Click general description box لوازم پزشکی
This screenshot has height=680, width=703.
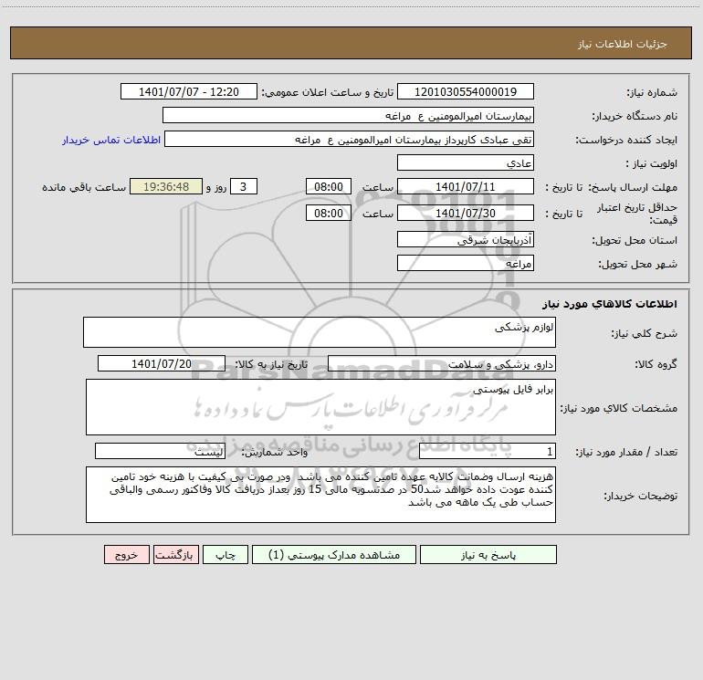pos(320,332)
